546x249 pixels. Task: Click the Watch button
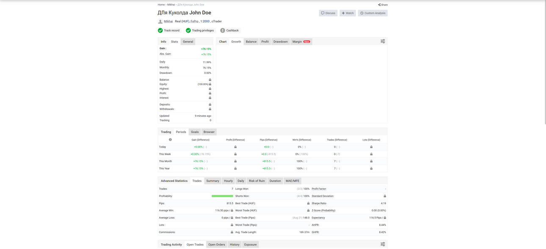coord(347,13)
